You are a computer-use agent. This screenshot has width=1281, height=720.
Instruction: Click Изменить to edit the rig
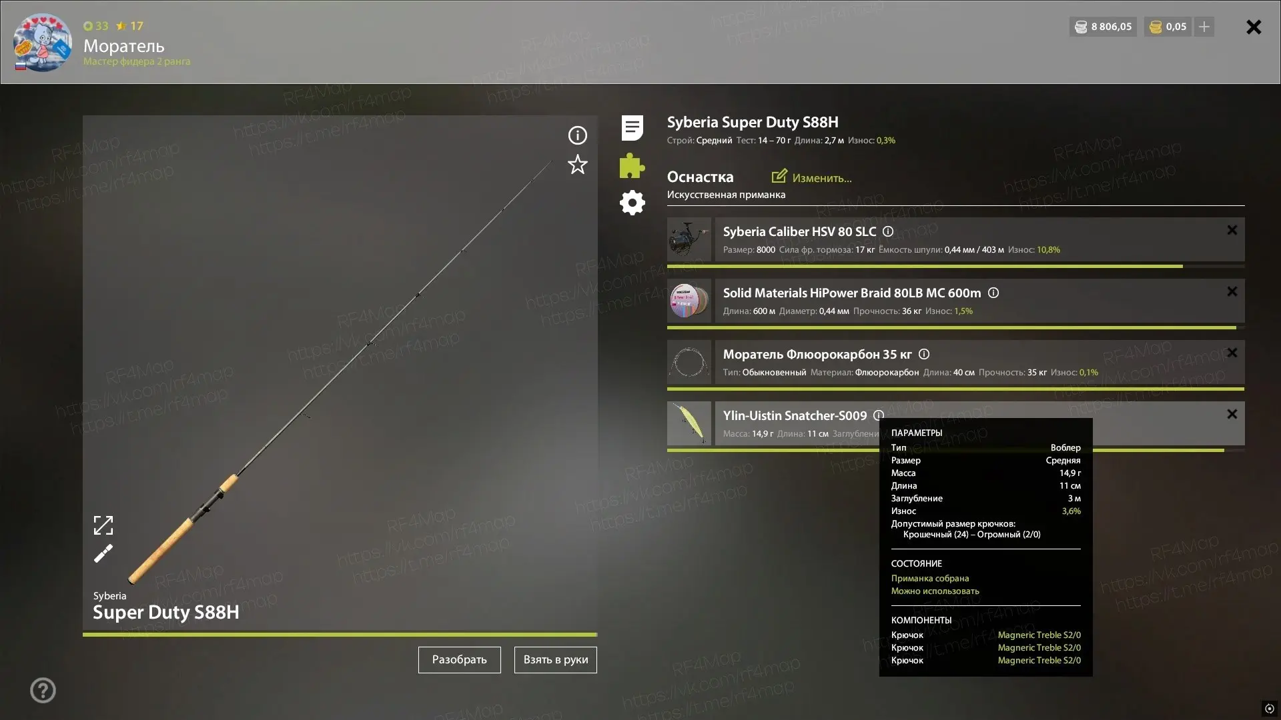[812, 177]
